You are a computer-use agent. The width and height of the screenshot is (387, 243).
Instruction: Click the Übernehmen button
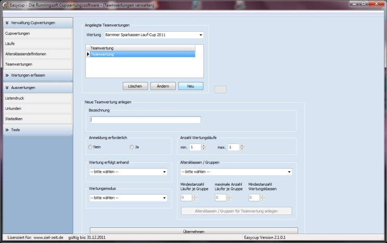193,231
